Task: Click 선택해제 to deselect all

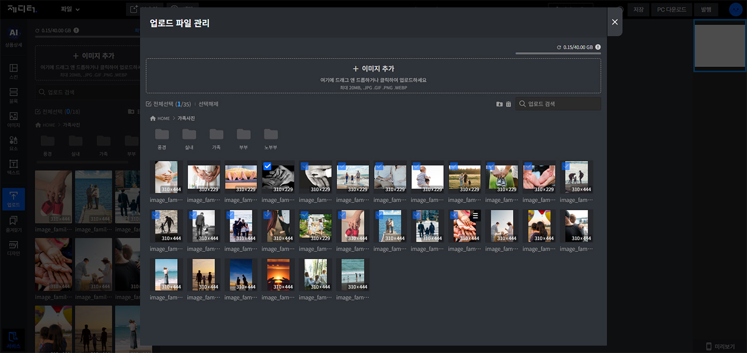Action: click(209, 104)
